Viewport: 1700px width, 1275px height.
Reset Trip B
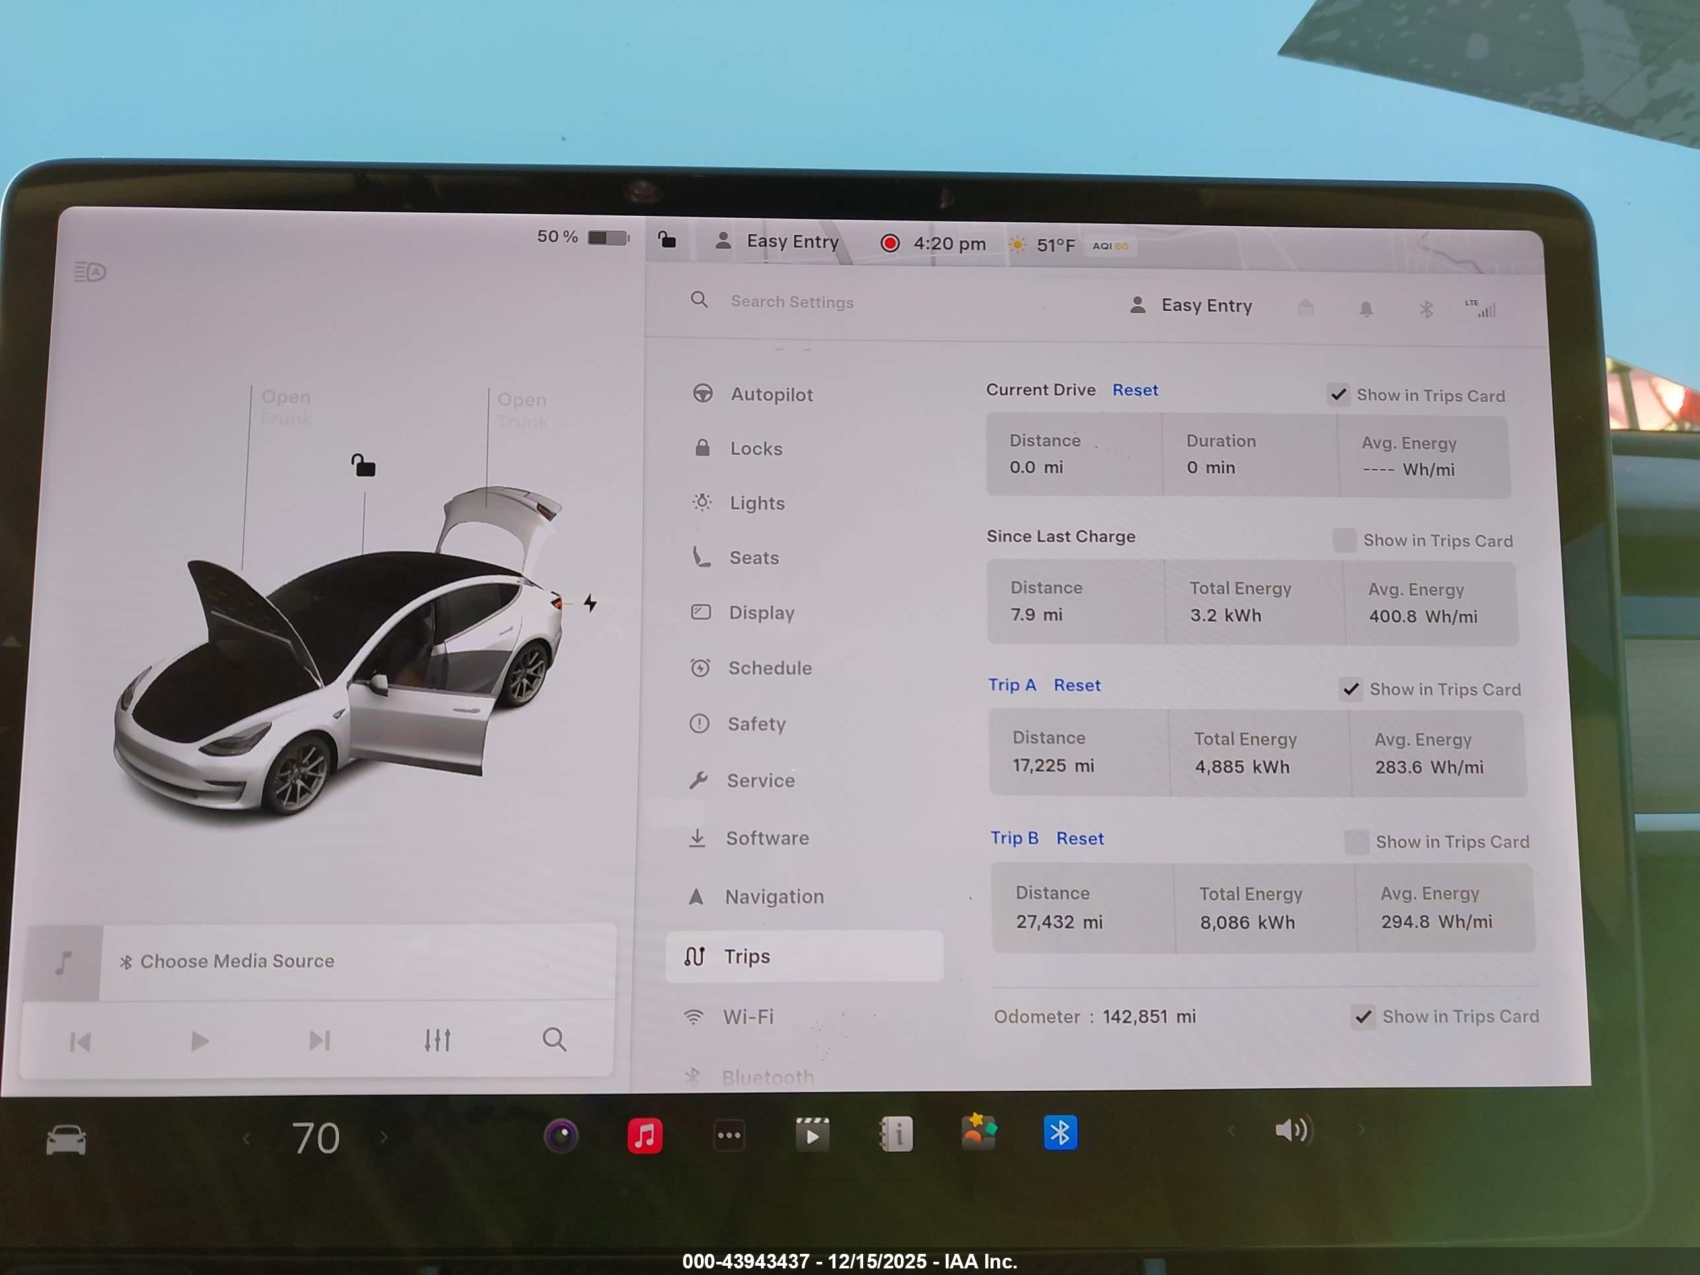[x=1080, y=839]
